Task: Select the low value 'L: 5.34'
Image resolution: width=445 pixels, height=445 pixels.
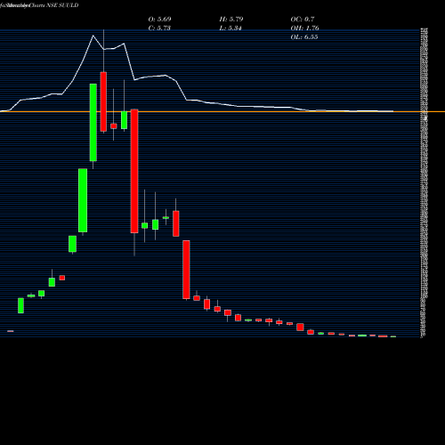Action: [x=231, y=28]
